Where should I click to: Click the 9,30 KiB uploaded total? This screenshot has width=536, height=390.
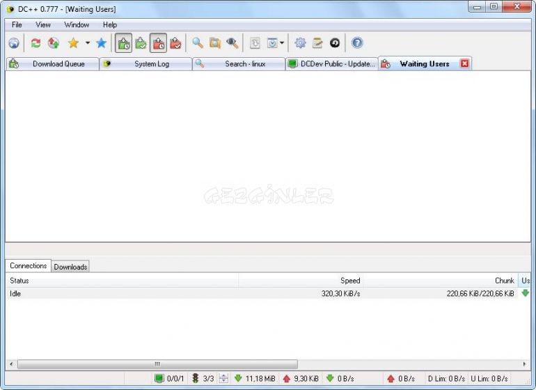[x=306, y=379]
